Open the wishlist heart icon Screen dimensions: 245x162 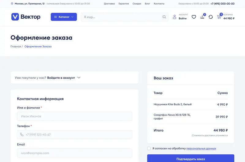click(x=194, y=17)
